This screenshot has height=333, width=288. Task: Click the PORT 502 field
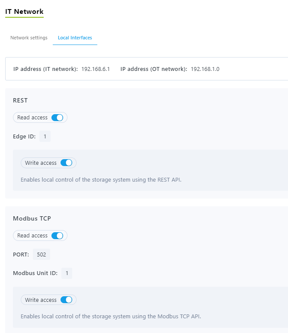pyautogui.click(x=42, y=254)
